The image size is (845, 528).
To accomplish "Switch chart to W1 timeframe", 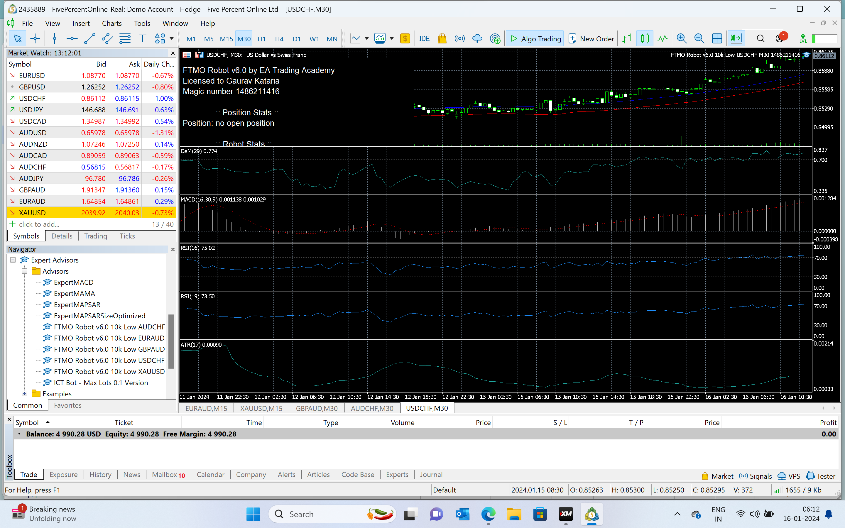I will [x=314, y=39].
